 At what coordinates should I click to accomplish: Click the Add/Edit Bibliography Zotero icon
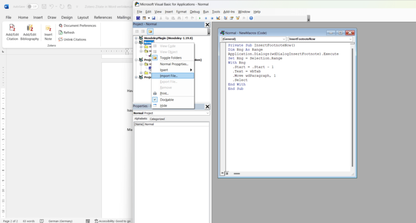point(30,32)
